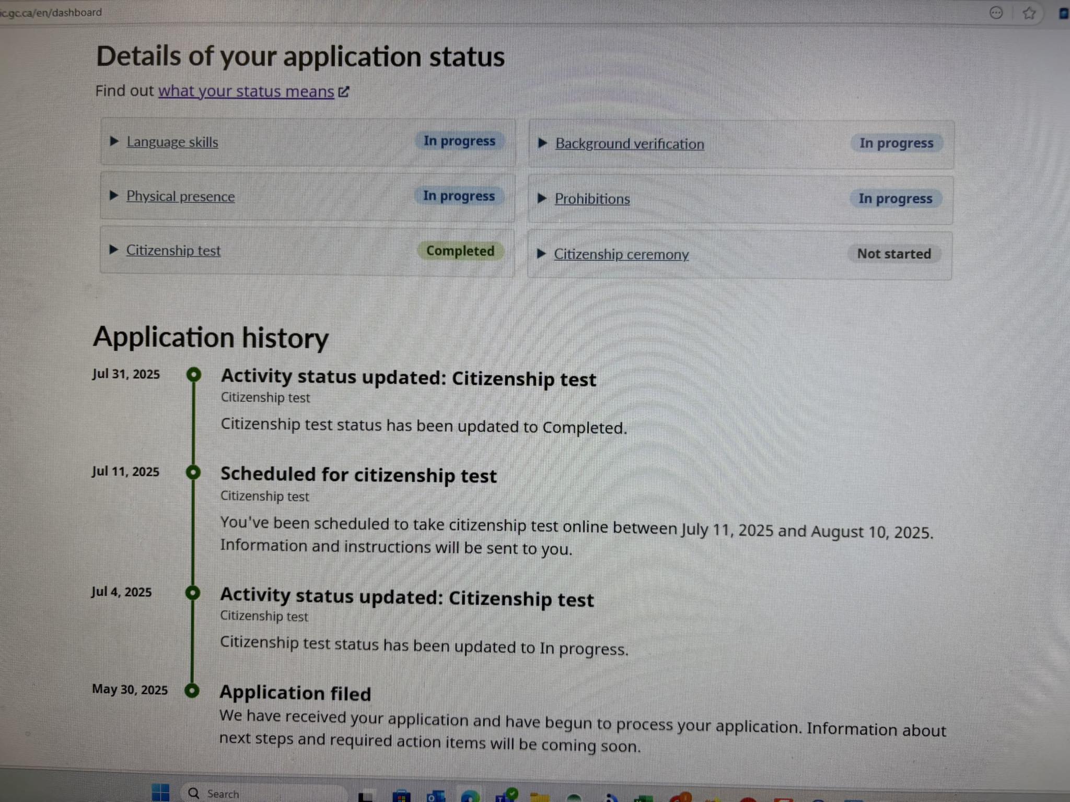Click the Physical presence link

tap(180, 196)
